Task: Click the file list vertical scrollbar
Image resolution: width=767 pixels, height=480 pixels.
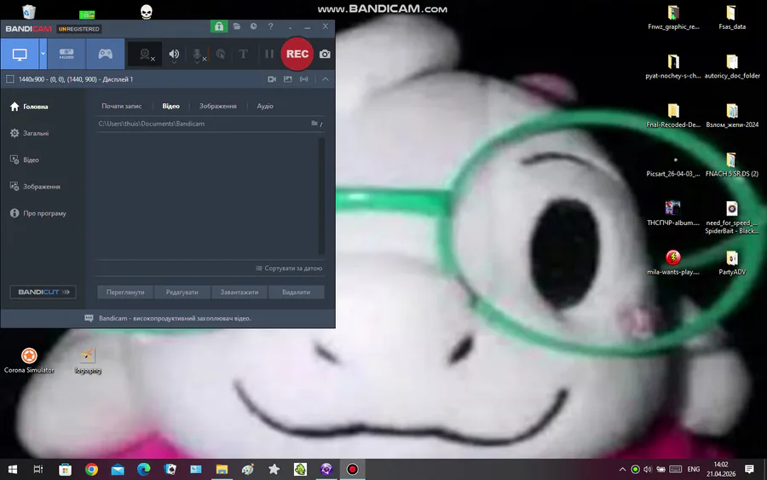Action: [321, 196]
